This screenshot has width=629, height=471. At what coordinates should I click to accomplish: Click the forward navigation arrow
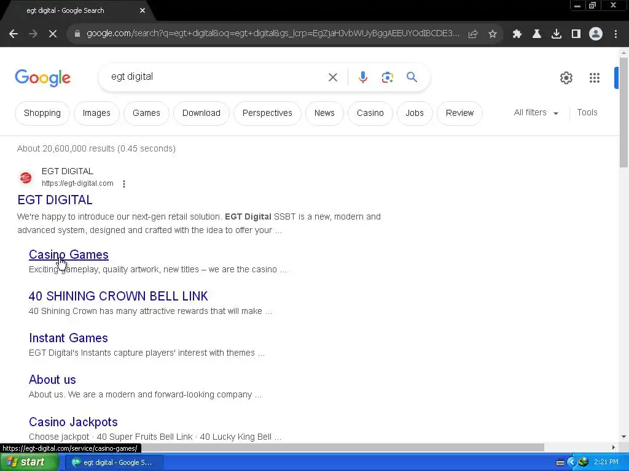pyautogui.click(x=33, y=34)
